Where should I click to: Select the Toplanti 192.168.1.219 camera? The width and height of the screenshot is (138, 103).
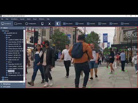click(13, 73)
